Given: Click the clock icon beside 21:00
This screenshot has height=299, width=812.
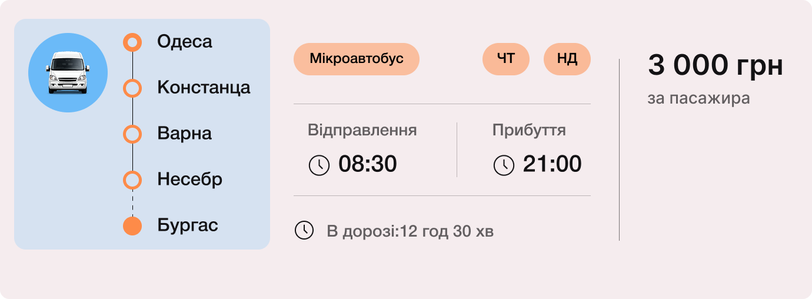Looking at the screenshot, I should pos(504,165).
